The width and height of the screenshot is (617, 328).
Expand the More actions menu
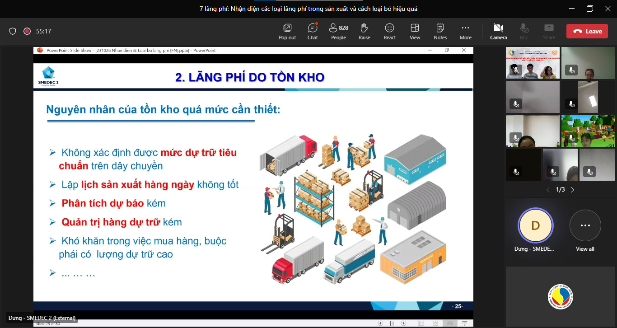(465, 31)
